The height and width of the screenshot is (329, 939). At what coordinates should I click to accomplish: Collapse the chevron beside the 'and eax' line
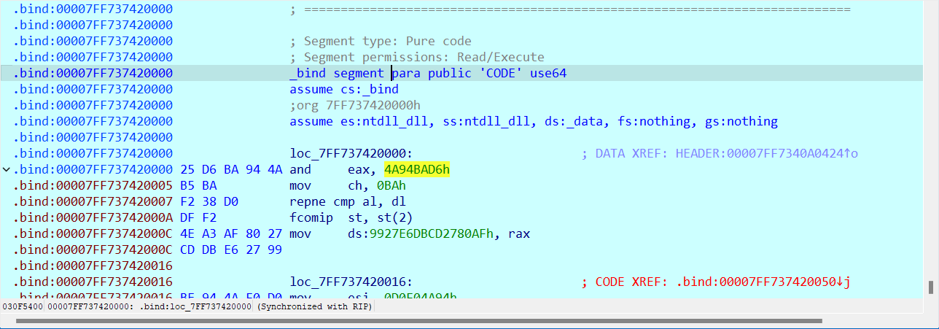pos(7,170)
